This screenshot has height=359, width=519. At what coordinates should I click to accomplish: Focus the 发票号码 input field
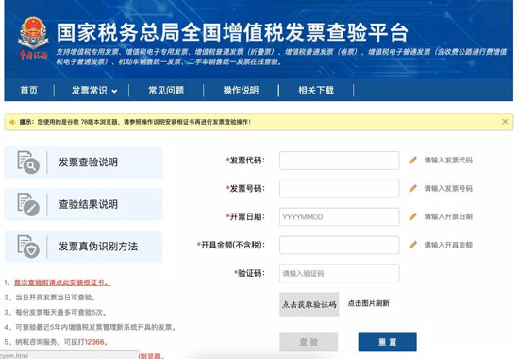tap(340, 189)
